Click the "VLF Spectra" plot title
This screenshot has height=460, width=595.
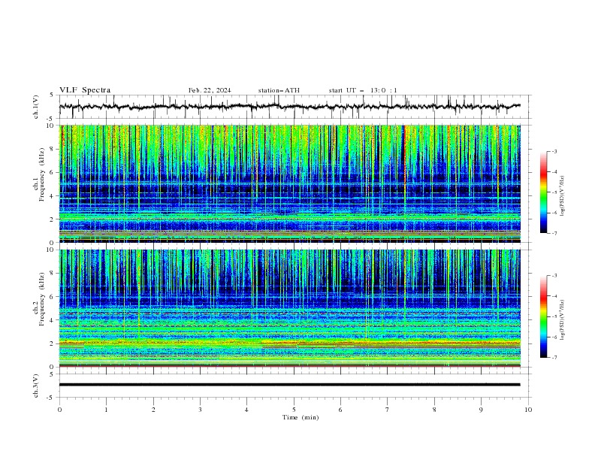[x=85, y=90]
